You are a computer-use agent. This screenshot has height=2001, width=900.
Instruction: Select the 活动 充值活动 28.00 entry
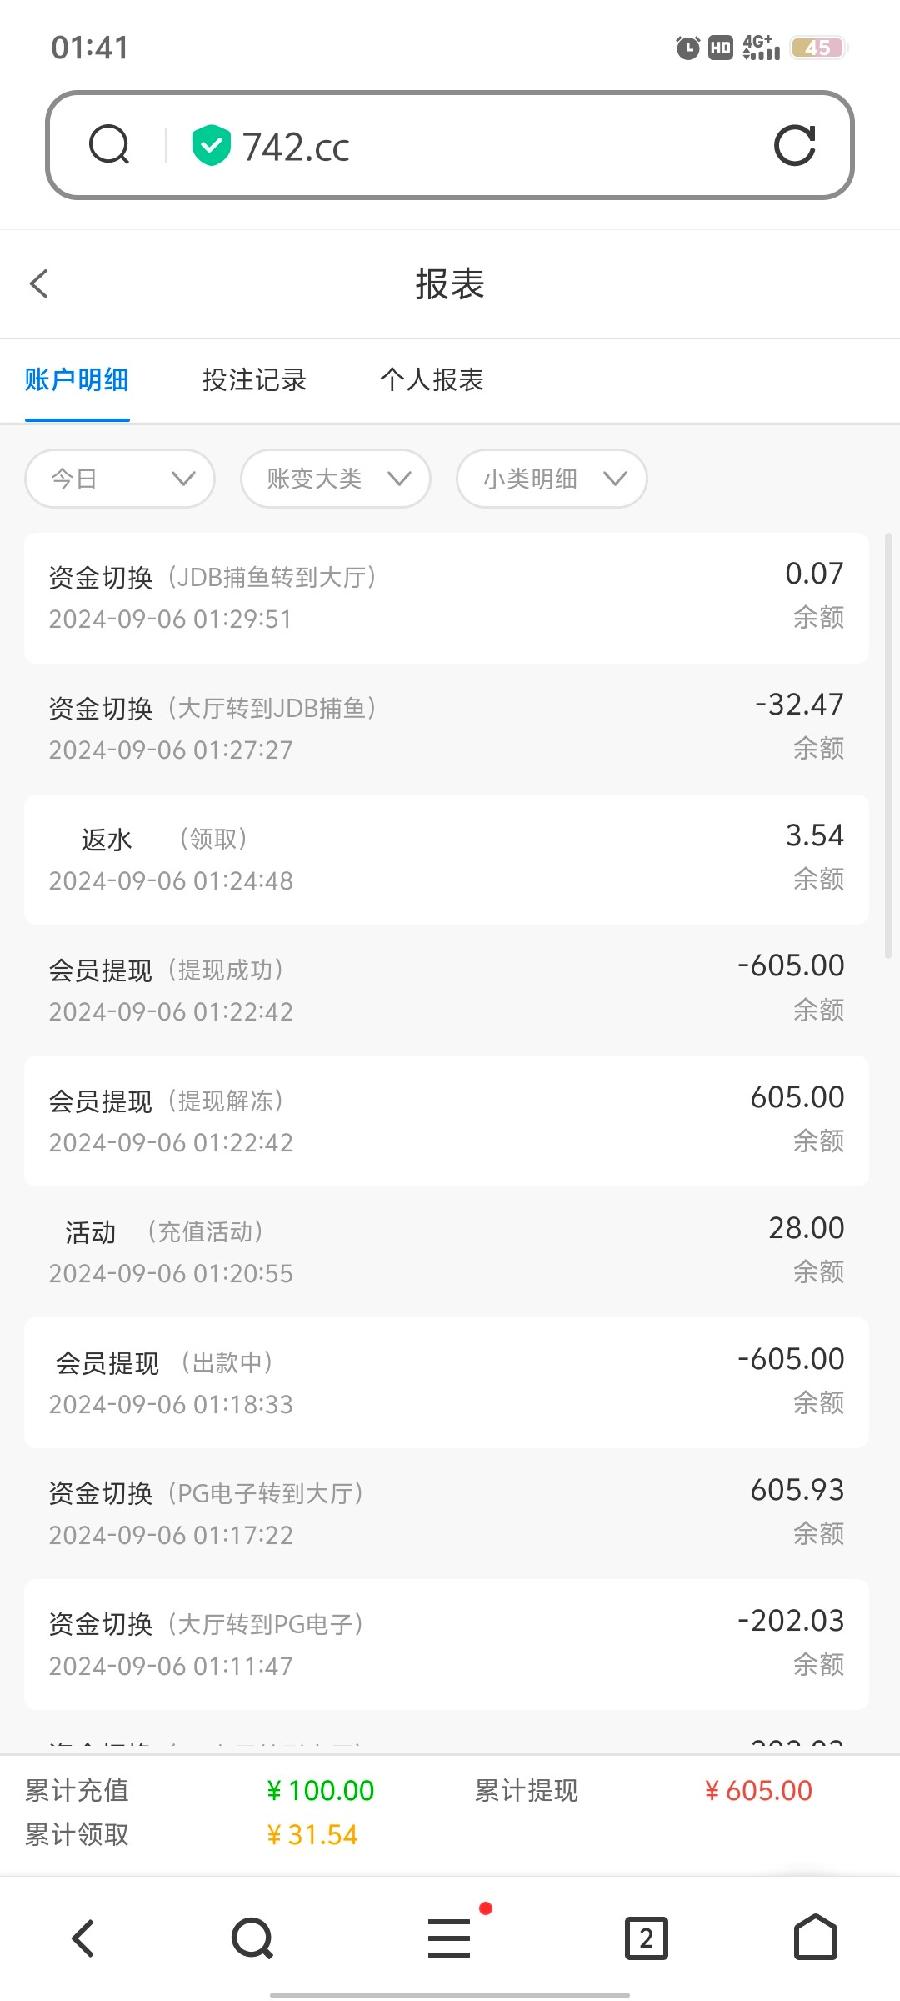click(447, 1251)
